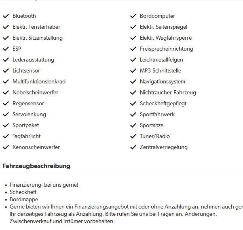Select the Freisprecheinrichtung feature text

coord(167,49)
